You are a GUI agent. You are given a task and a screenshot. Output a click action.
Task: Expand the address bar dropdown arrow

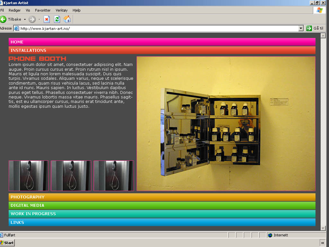point(301,28)
